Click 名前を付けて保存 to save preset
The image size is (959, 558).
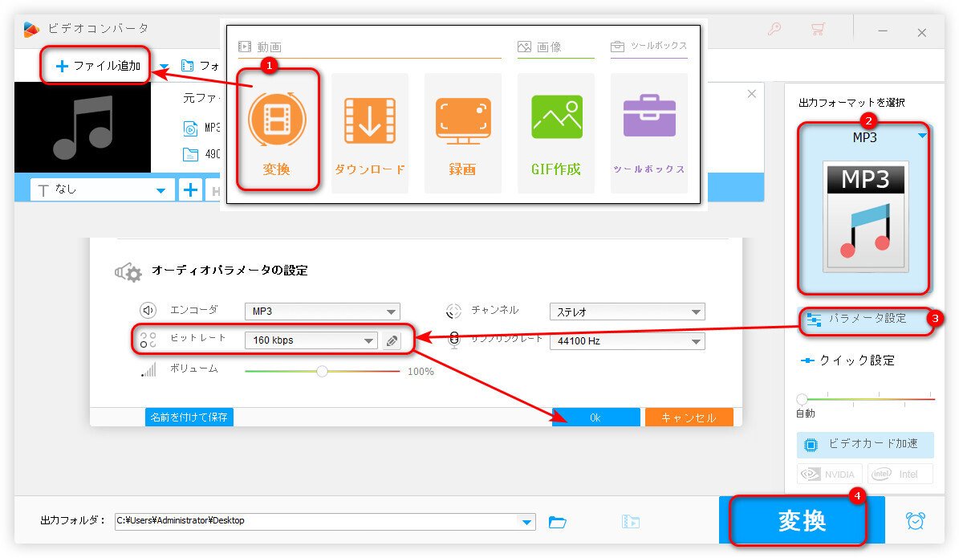[x=189, y=417]
